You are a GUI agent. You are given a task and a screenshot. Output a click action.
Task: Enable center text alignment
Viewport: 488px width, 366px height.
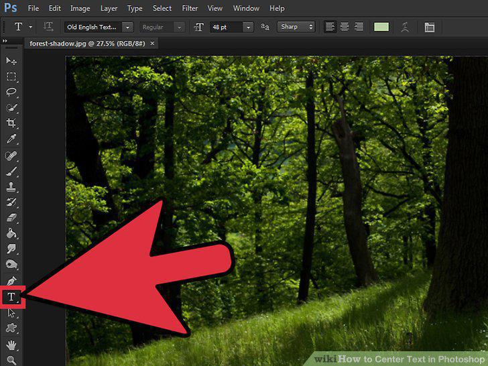click(x=345, y=27)
